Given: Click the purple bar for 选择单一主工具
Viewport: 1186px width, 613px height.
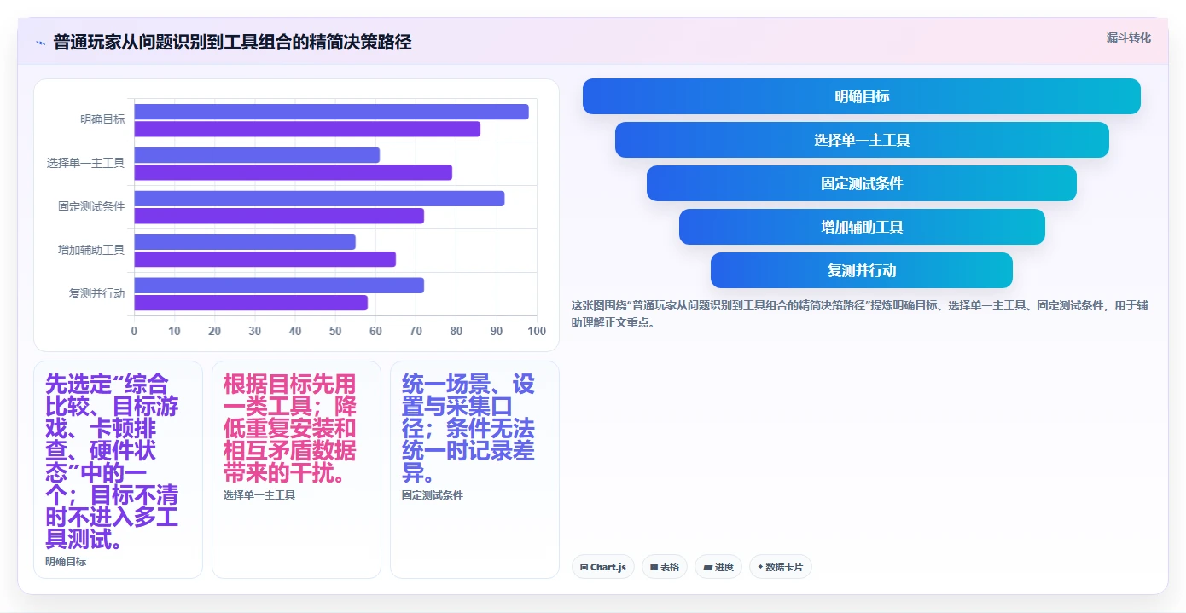Looking at the screenshot, I should [x=293, y=172].
